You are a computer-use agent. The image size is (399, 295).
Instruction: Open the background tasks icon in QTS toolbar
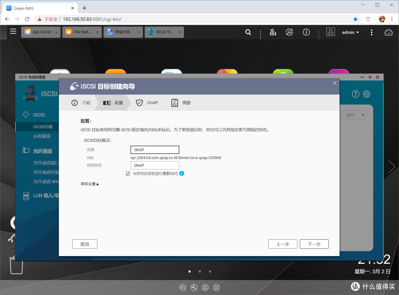pyautogui.click(x=273, y=32)
